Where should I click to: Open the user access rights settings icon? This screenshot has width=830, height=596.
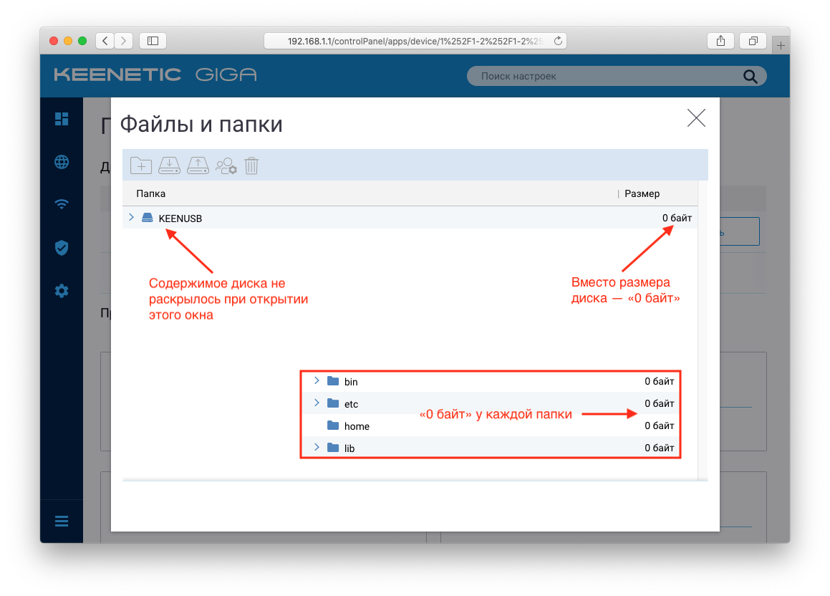(x=226, y=165)
